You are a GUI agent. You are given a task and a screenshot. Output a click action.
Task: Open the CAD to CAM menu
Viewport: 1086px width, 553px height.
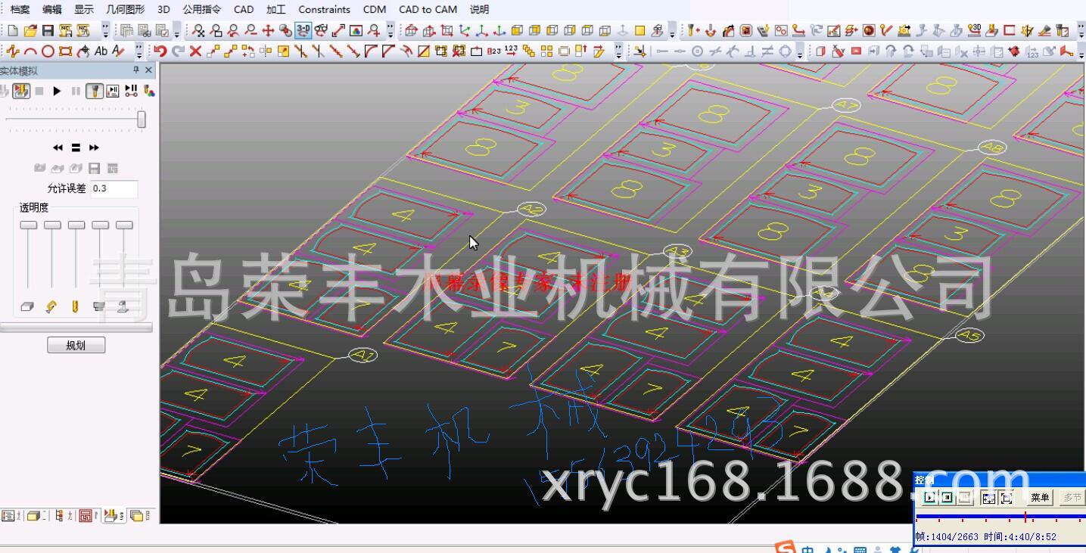click(x=428, y=10)
